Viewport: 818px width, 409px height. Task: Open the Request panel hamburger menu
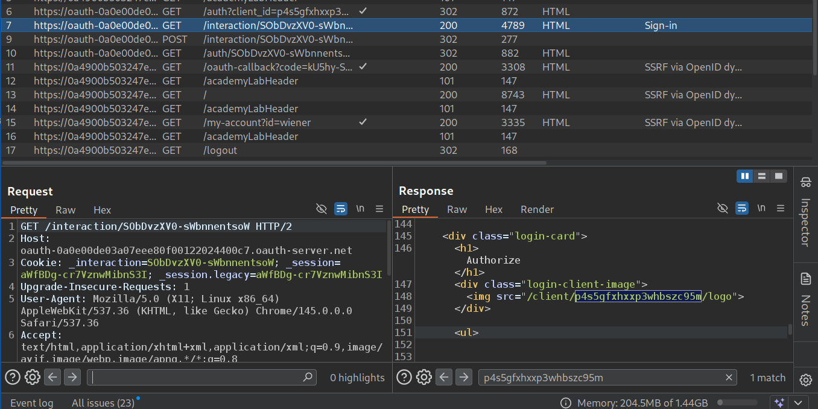tap(379, 209)
